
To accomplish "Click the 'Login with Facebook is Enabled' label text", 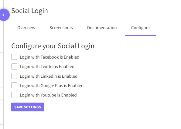I will [x=50, y=57].
